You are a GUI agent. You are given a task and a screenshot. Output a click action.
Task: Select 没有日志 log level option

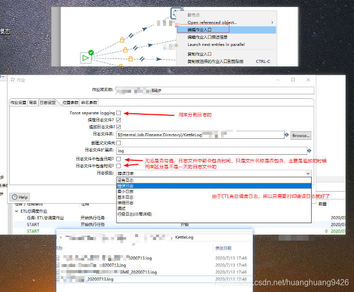(x=214, y=180)
